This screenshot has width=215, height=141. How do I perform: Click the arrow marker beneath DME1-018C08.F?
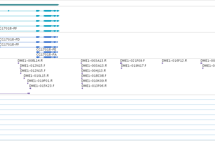tap(82, 78)
